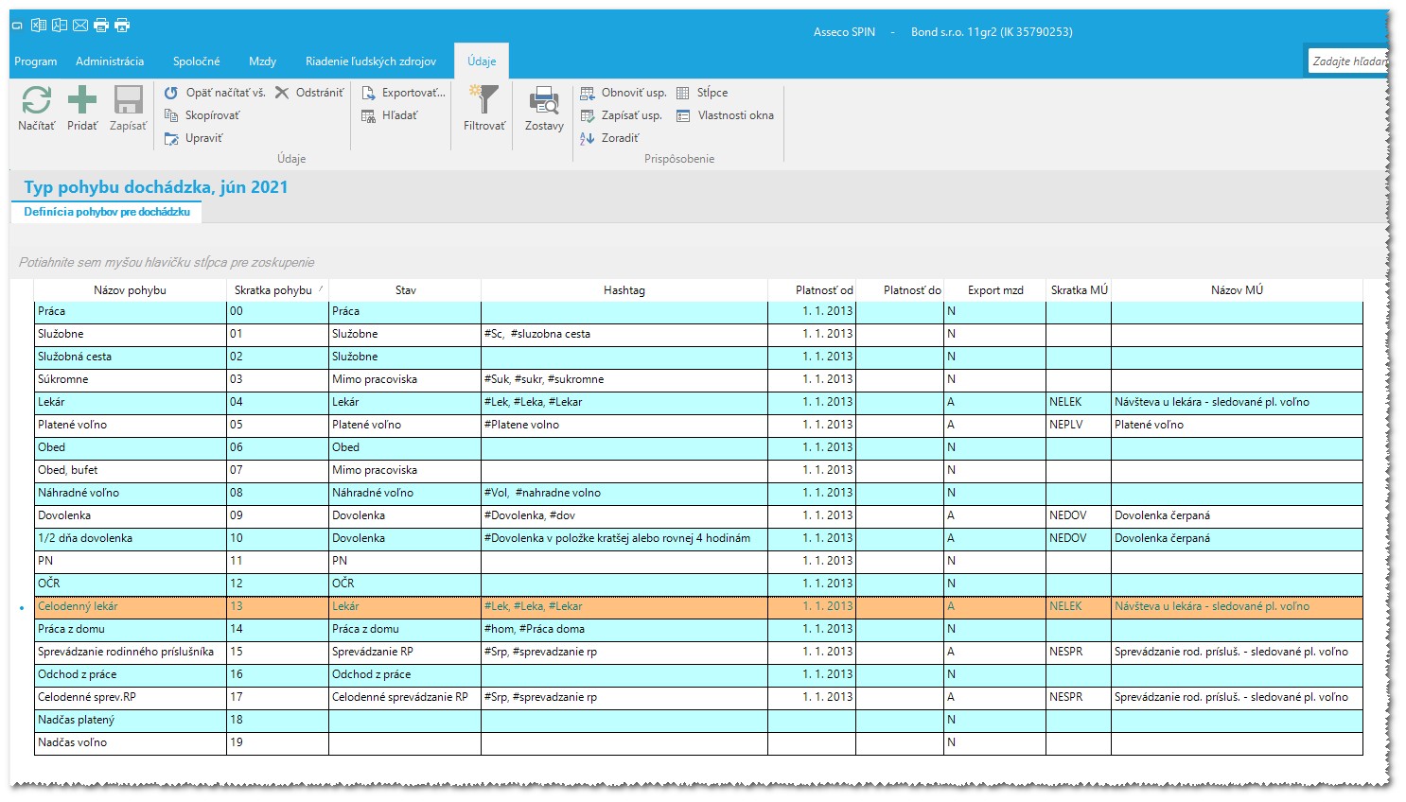
Task: Sort by the Názov pohybu column header
Action: (x=130, y=290)
